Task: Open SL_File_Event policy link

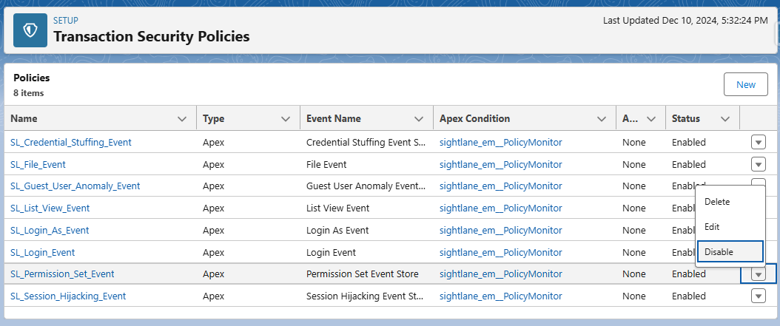Action: pyautogui.click(x=38, y=164)
